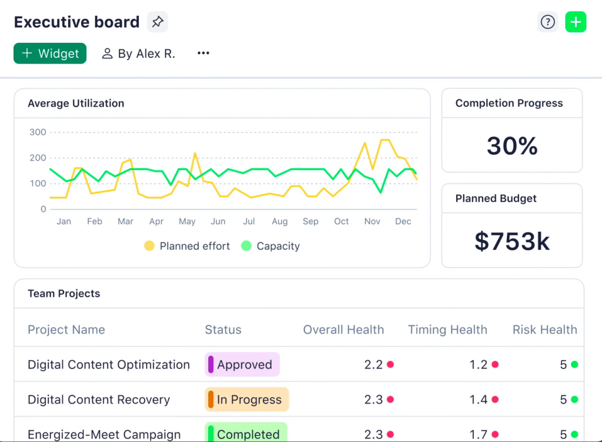Image resolution: width=602 pixels, height=442 pixels.
Task: Change the Completed status badge
Action: (x=246, y=434)
